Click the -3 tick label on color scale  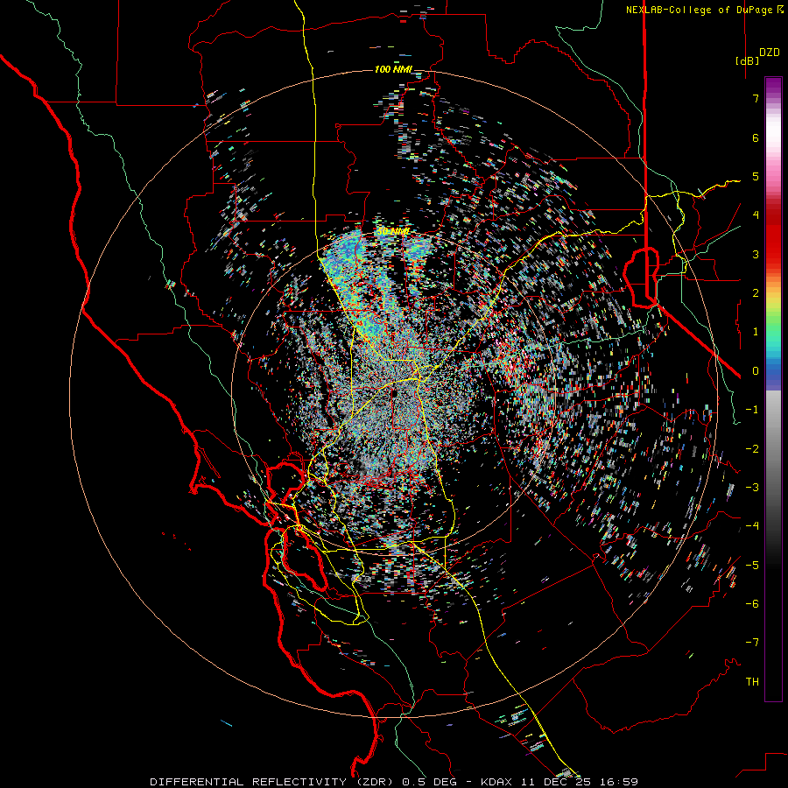tap(752, 488)
